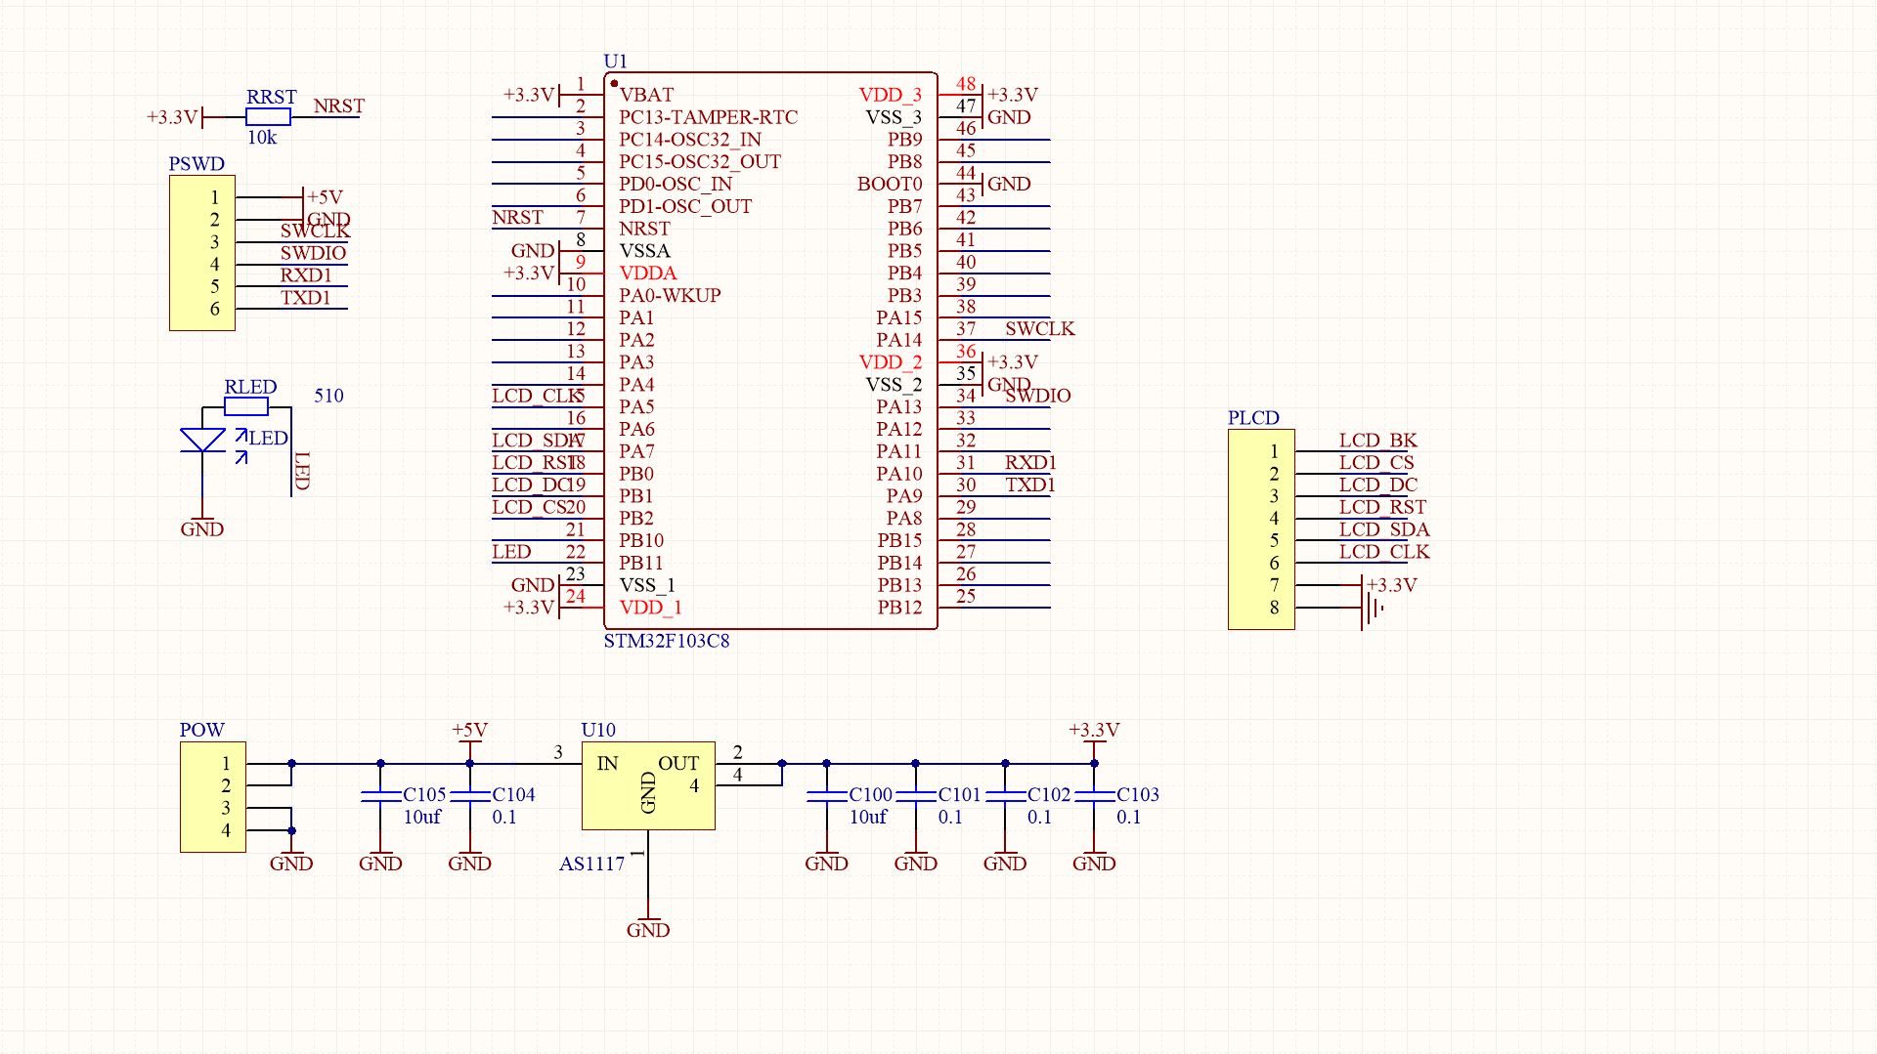
Task: Click capacitor C103 beside the +3.3V flag
Action: coord(1094,796)
